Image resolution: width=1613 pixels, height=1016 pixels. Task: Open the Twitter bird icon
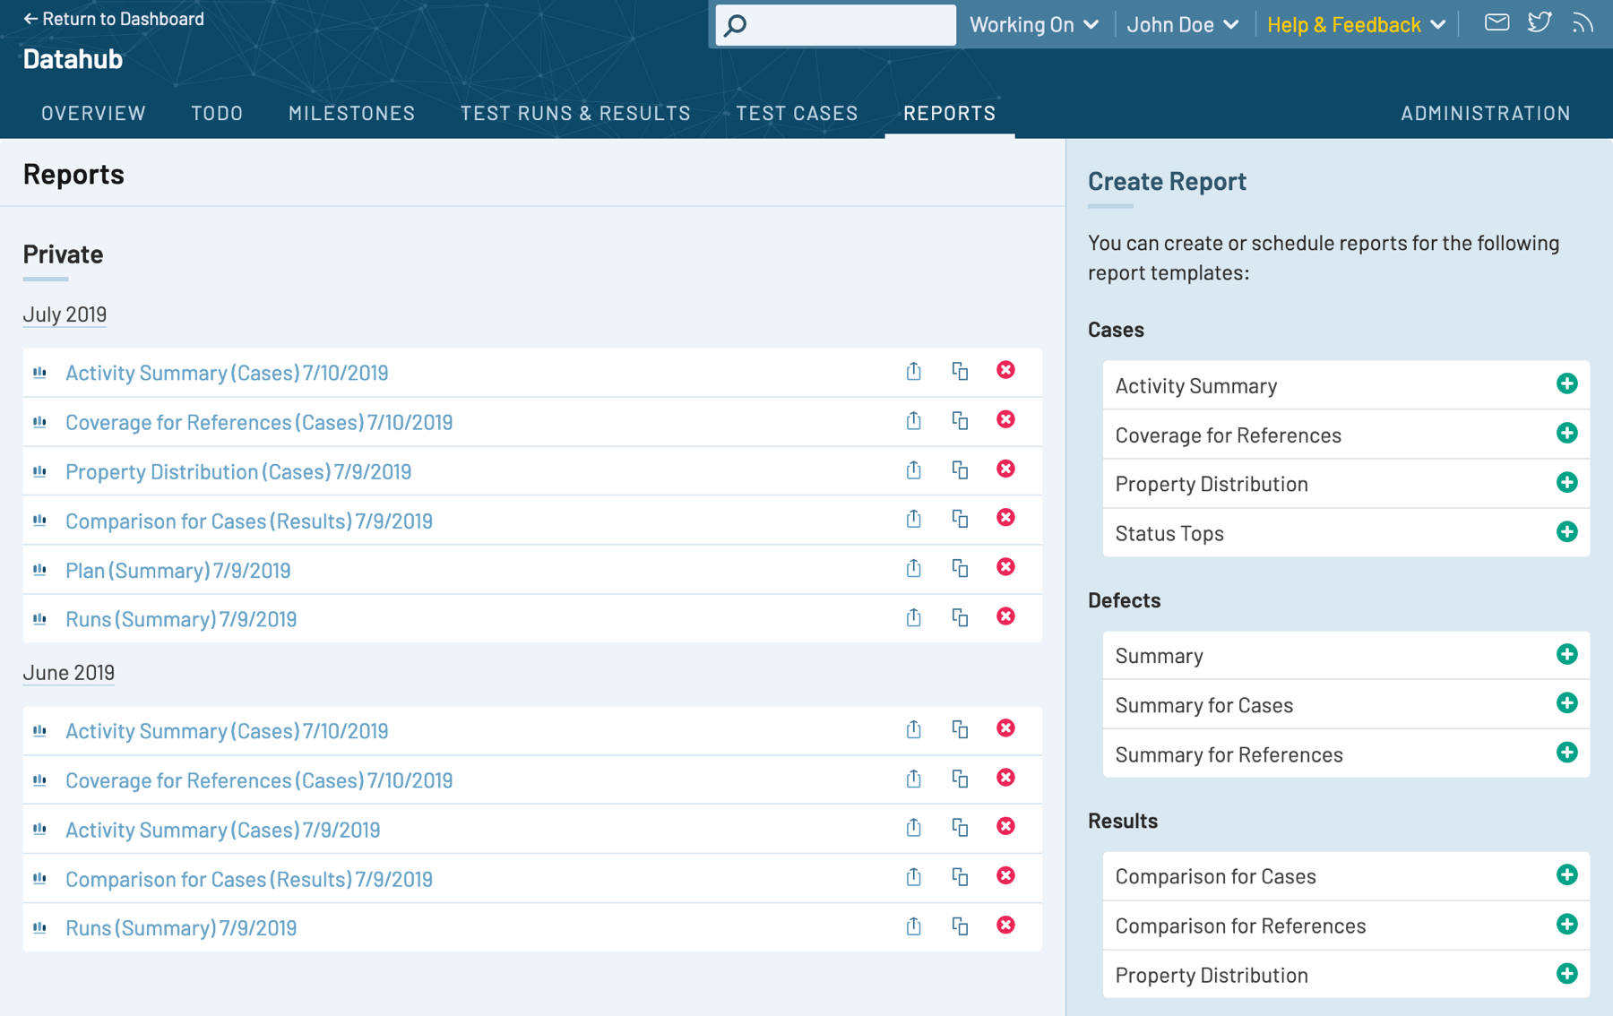1540,23
